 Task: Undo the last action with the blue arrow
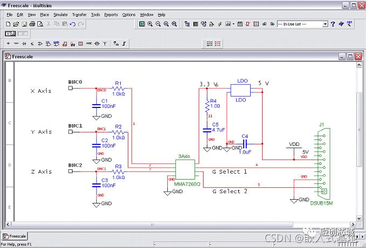[73, 24]
